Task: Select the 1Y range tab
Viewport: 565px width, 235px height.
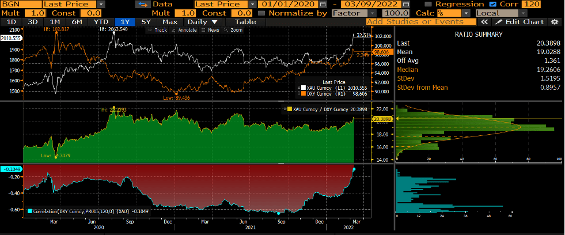Action: pos(124,22)
